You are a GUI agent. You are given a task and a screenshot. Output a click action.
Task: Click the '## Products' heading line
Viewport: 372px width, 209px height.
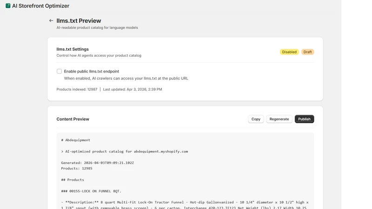point(73,180)
